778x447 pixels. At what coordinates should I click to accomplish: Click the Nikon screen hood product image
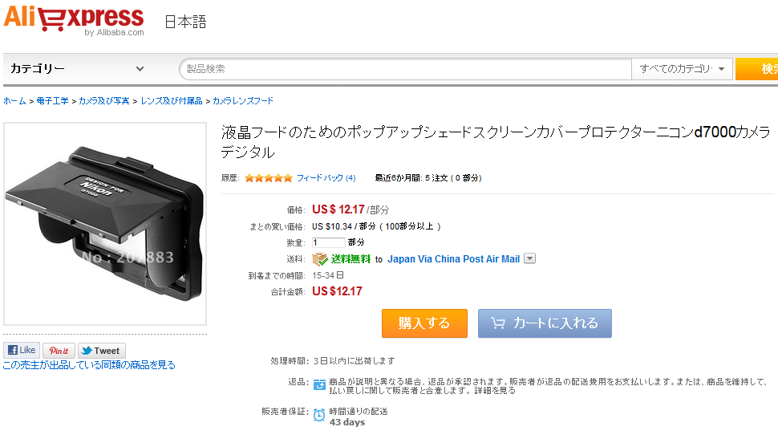[105, 224]
